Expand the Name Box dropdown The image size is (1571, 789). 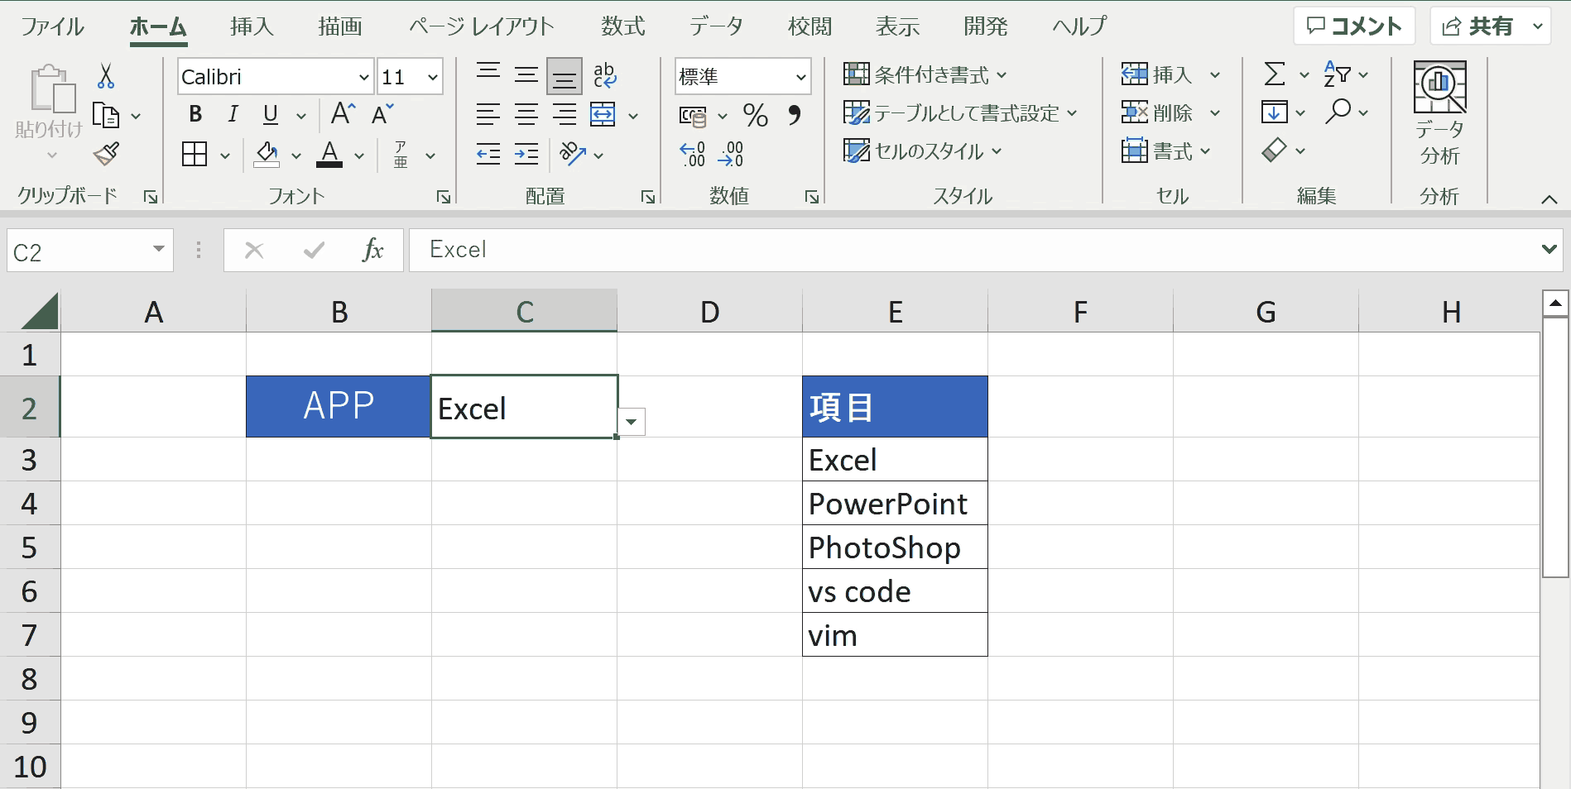(x=158, y=249)
